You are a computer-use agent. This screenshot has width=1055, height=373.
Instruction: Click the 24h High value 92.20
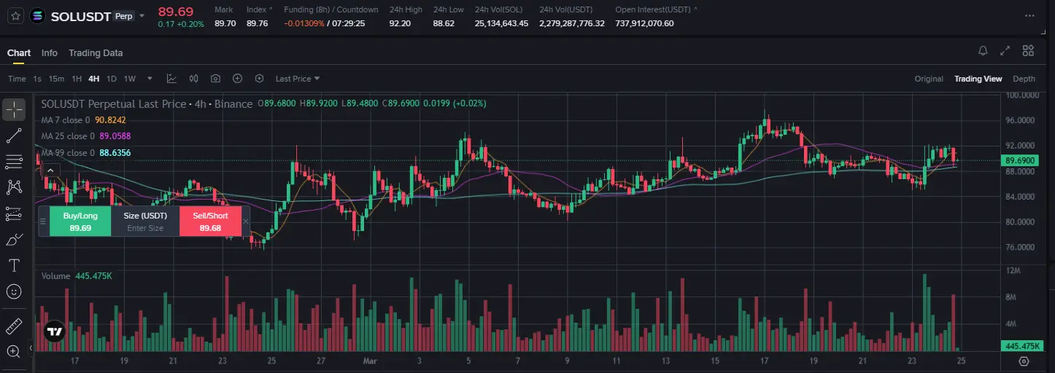click(400, 23)
